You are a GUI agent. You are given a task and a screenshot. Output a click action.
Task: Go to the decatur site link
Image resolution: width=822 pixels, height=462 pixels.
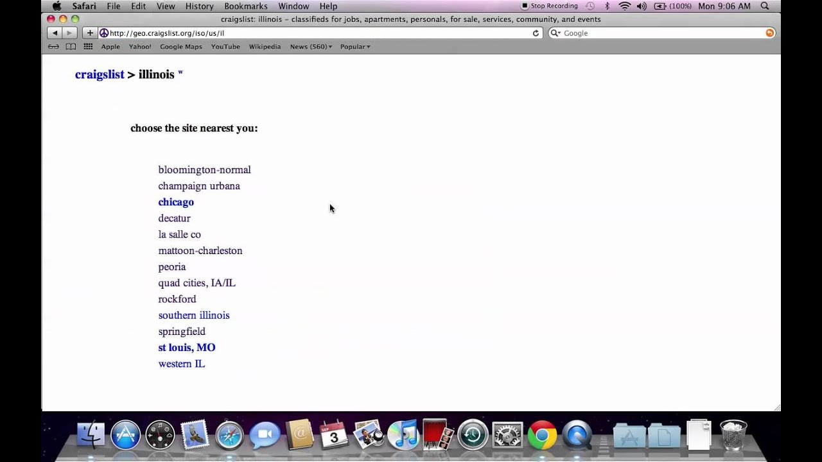174,218
